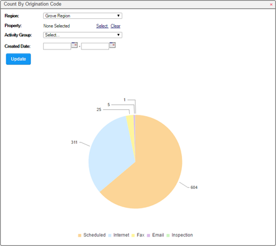Click the Select link for Property
Image resolution: width=276 pixels, height=246 pixels.
point(102,26)
